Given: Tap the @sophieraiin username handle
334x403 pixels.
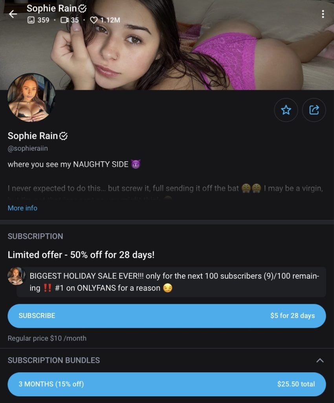Looking at the screenshot, I should (28, 148).
